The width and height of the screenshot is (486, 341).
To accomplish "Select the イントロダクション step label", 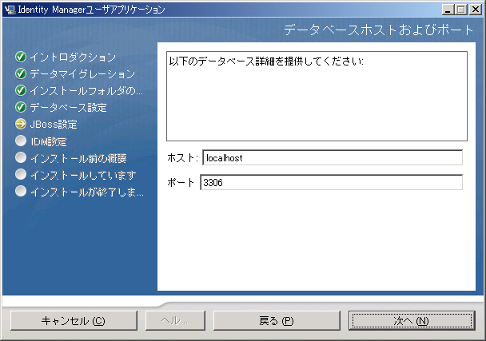I will [73, 57].
